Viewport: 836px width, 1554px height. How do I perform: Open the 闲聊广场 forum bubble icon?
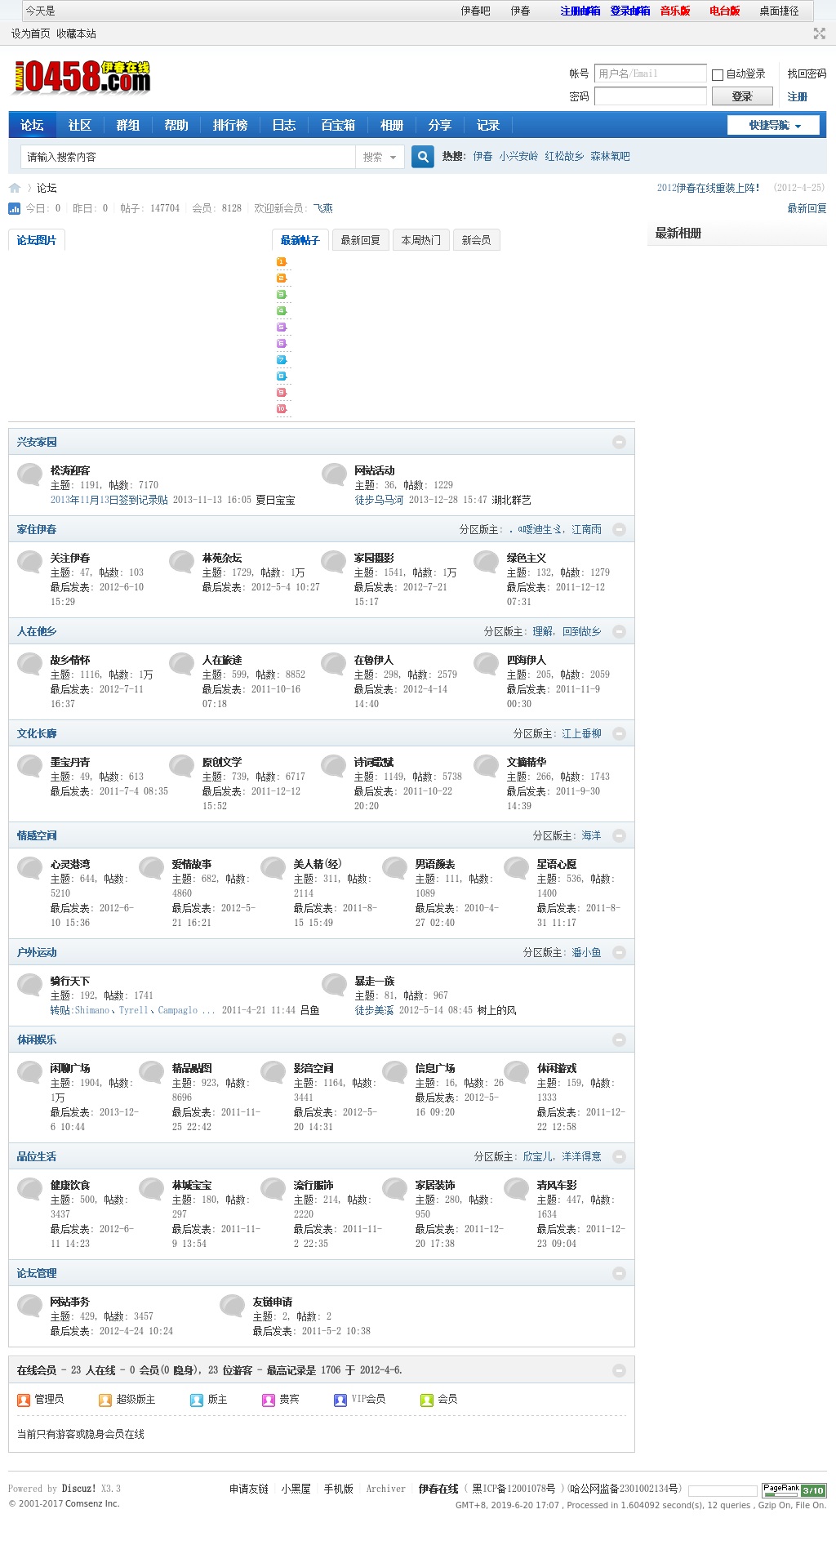[x=30, y=1071]
